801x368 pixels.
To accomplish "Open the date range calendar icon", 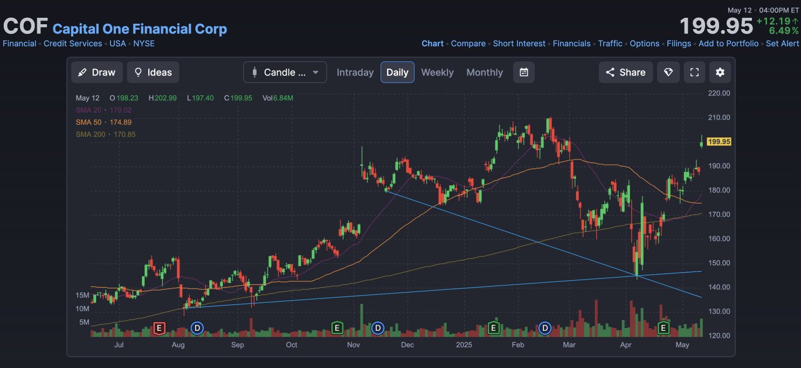I will [524, 72].
